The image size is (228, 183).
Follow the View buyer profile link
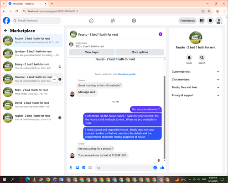[x=127, y=74]
